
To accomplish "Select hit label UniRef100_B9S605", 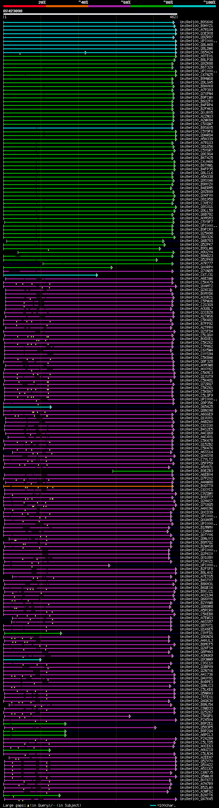I will point(196,128).
